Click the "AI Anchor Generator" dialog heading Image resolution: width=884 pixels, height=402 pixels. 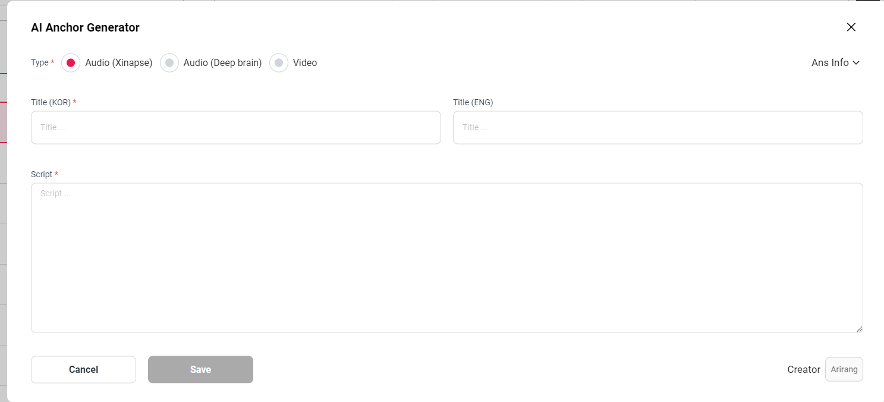85,27
